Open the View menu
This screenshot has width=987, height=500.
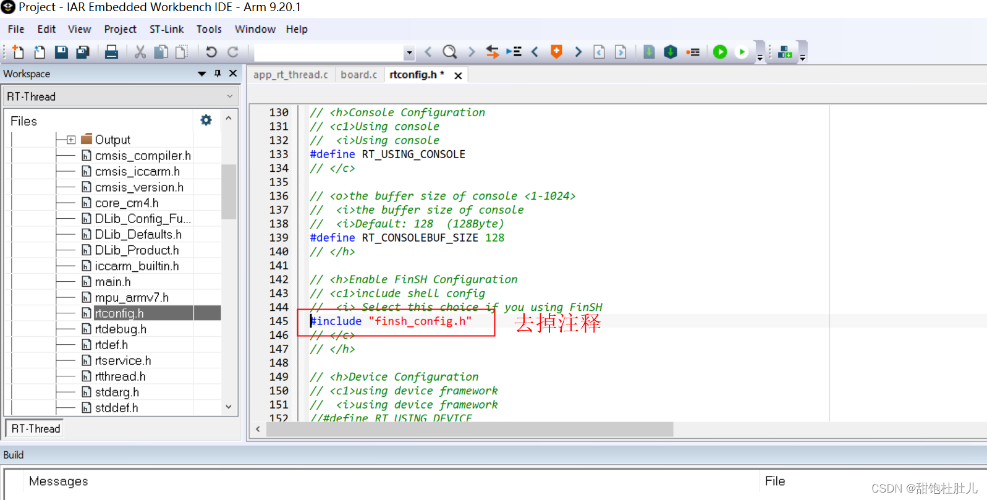pos(79,29)
